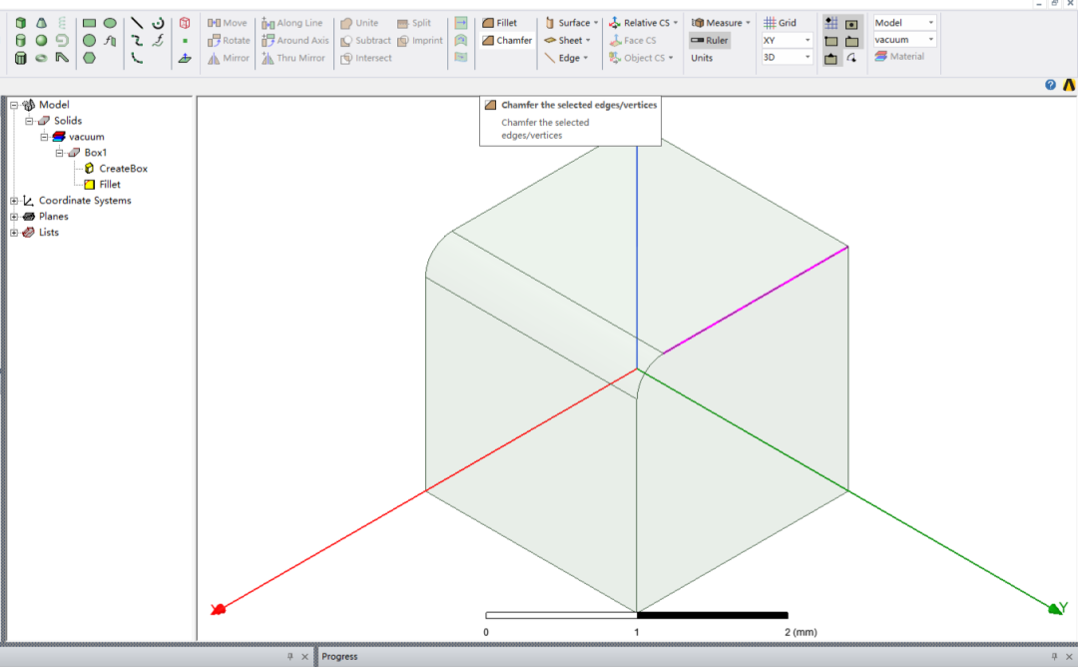Click the yellow Ansys logo icon
The width and height of the screenshot is (1078, 667).
1069,85
